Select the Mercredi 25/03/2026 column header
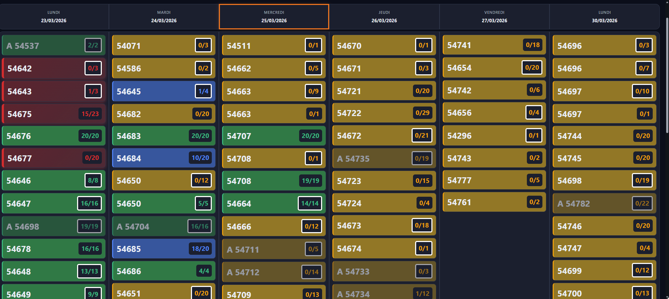The image size is (669, 299). [x=274, y=17]
